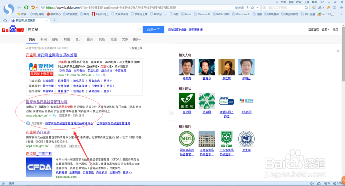The width and height of the screenshot is (345, 186).
Task: Switch to the 图片 tab
Action: pos(90,39)
